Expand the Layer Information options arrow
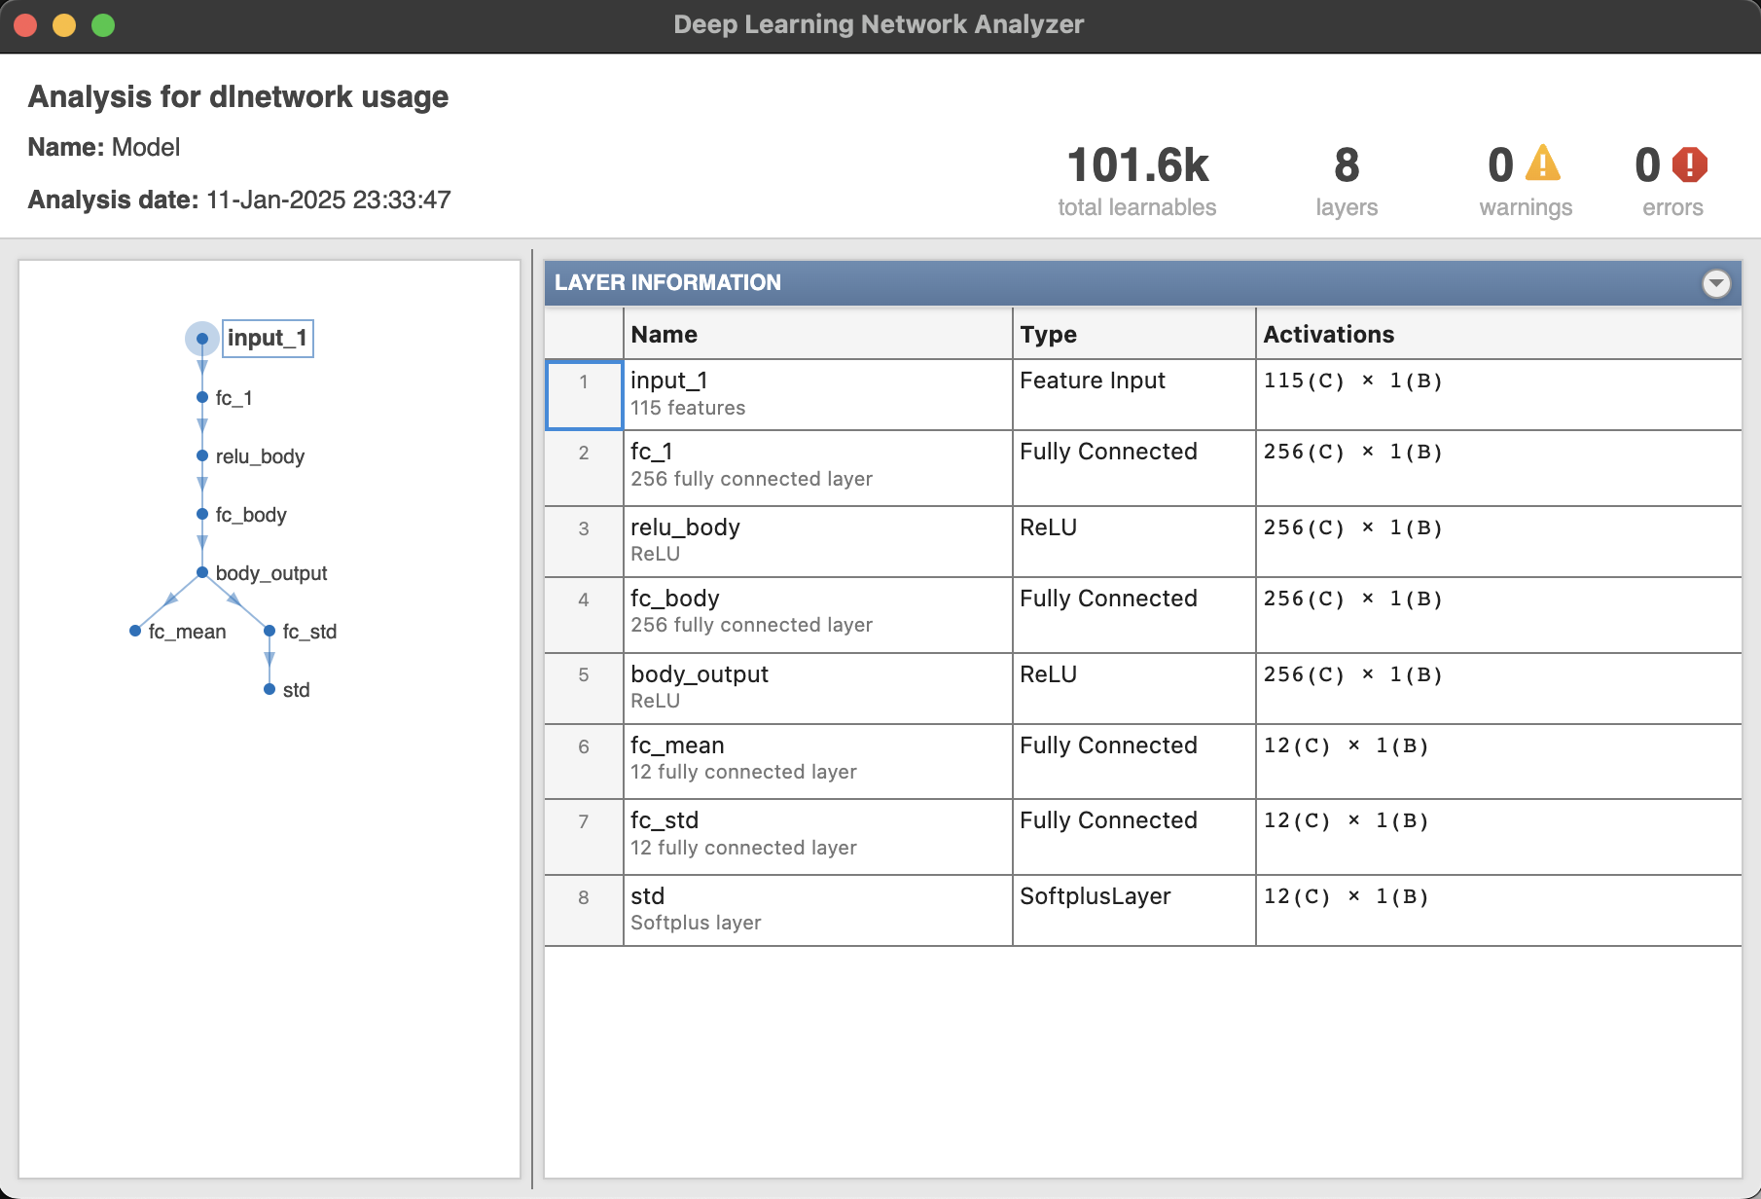The height and width of the screenshot is (1199, 1761). [1716, 283]
